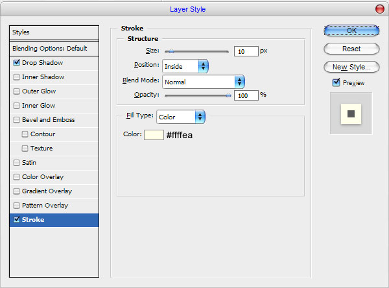Click the Size value input field

246,51
